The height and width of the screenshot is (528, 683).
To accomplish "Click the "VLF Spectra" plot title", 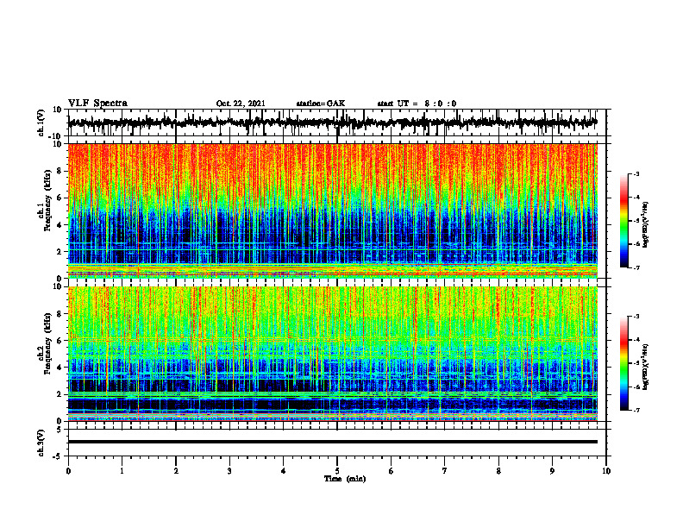I will point(97,104).
